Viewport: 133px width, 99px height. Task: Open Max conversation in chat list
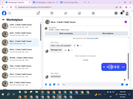(20, 84)
